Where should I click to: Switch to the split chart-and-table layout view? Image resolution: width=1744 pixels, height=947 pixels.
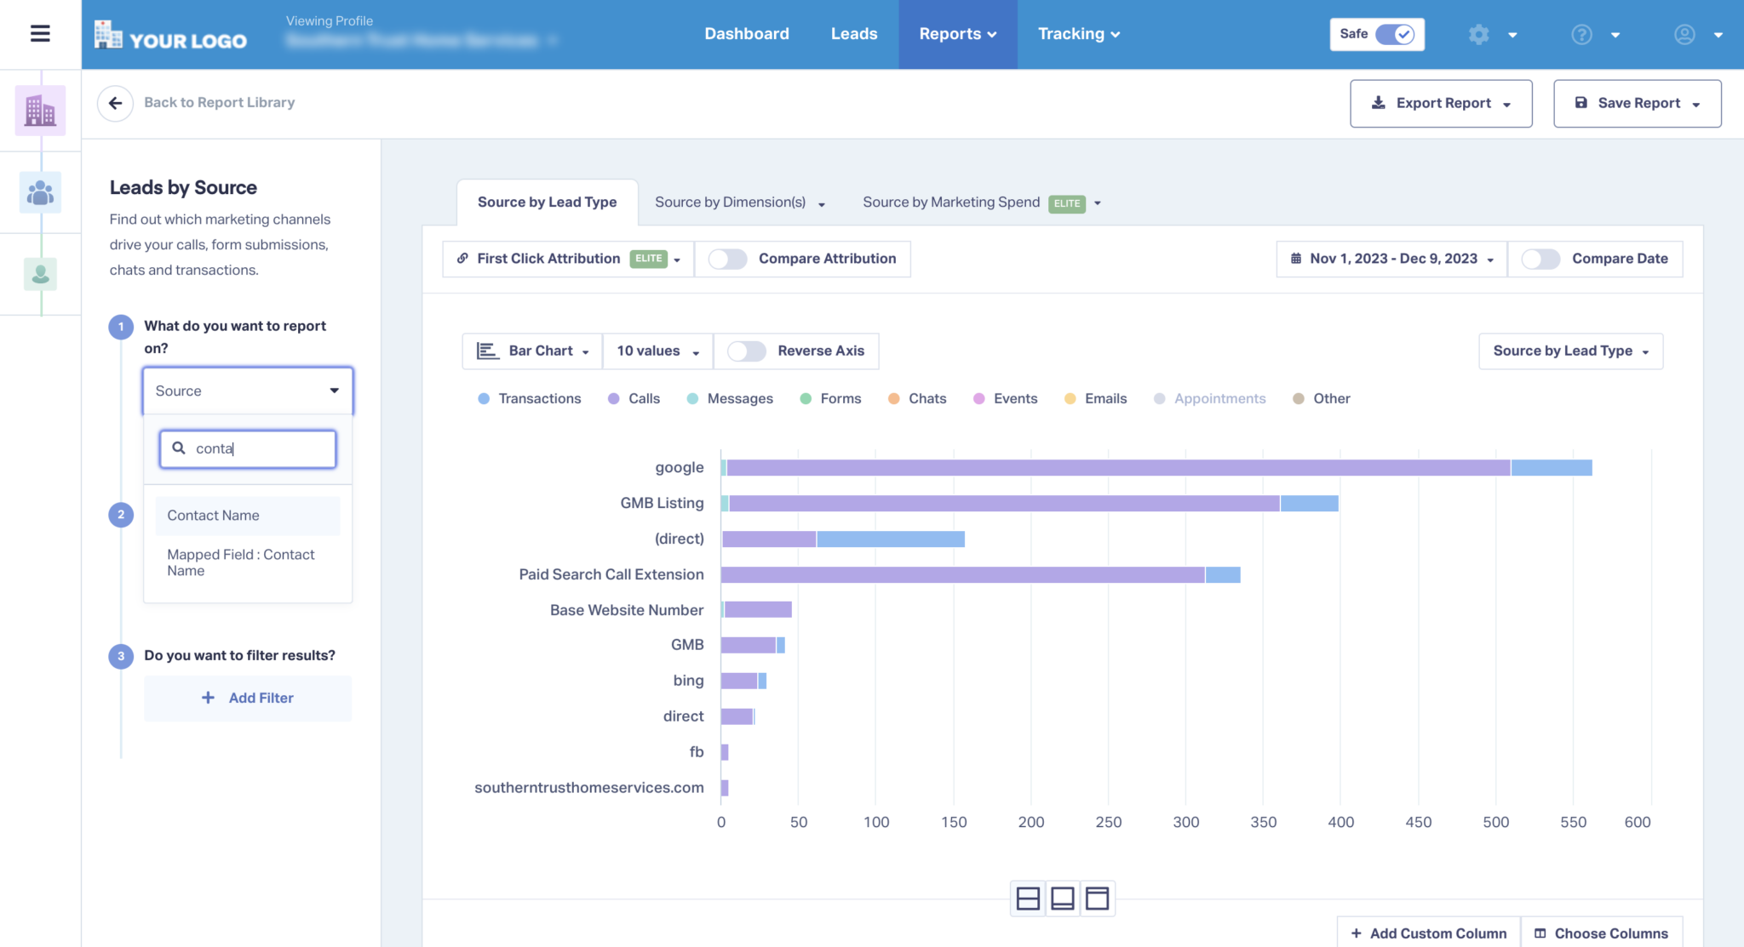tap(1029, 899)
